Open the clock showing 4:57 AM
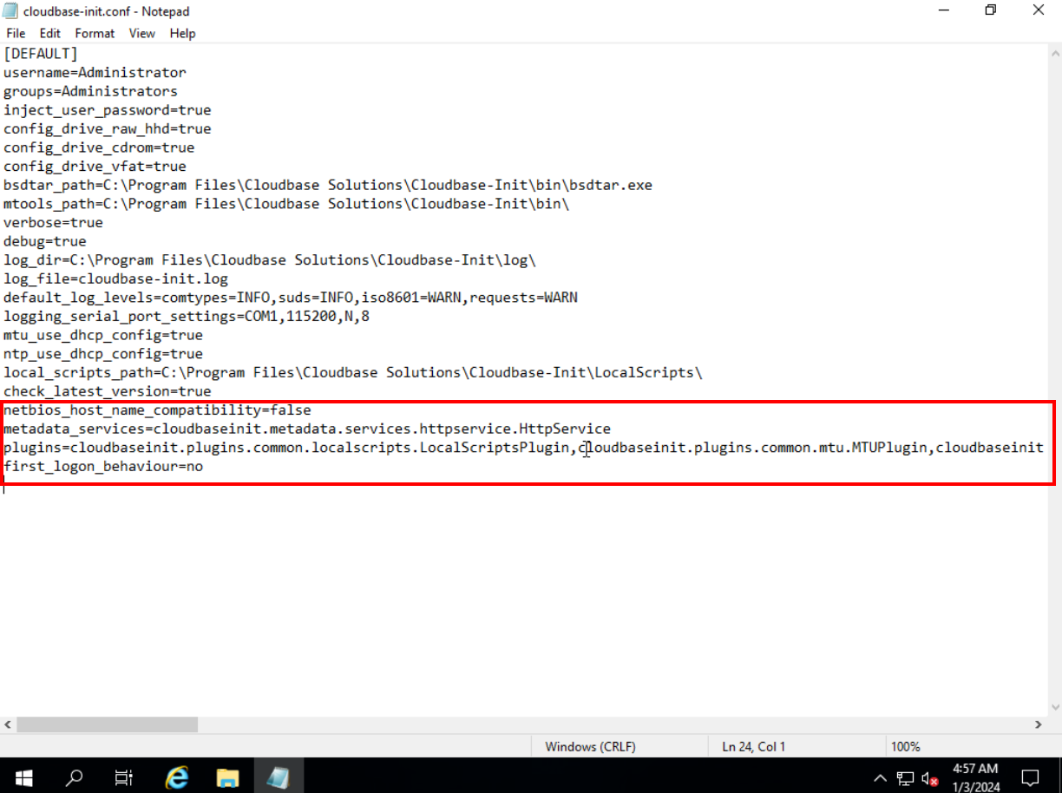 (x=976, y=777)
